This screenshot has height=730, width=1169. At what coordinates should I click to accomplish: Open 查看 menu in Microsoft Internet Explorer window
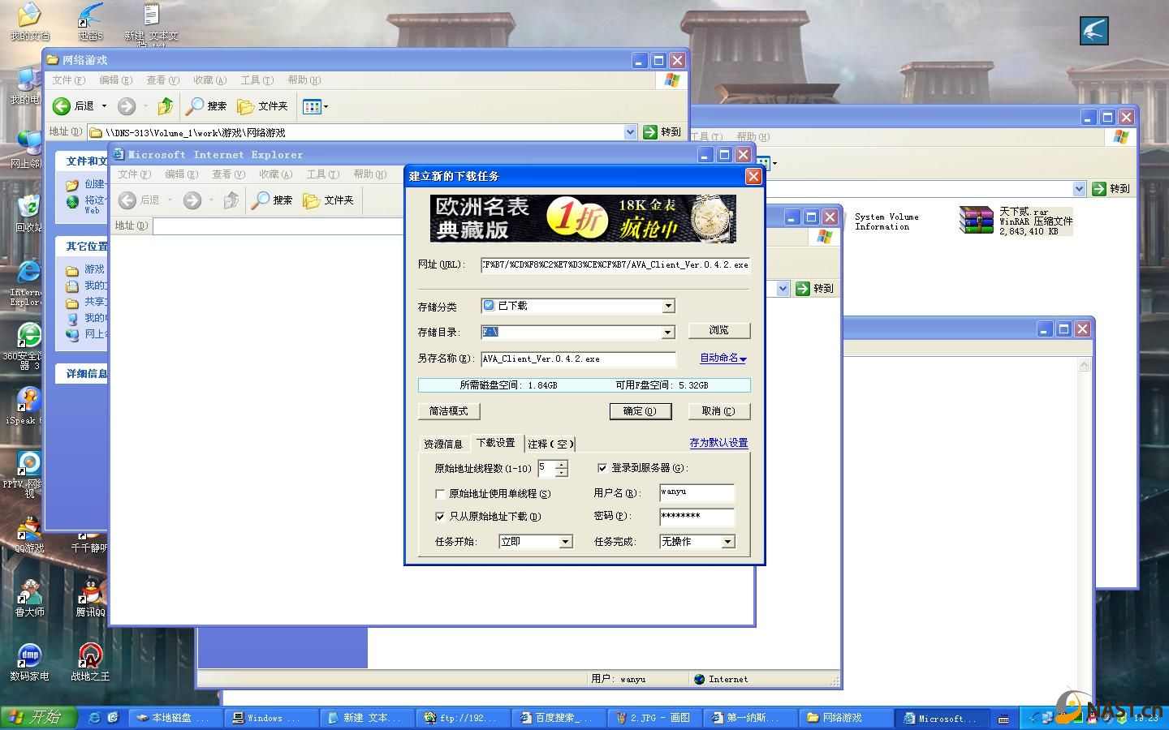pyautogui.click(x=228, y=174)
